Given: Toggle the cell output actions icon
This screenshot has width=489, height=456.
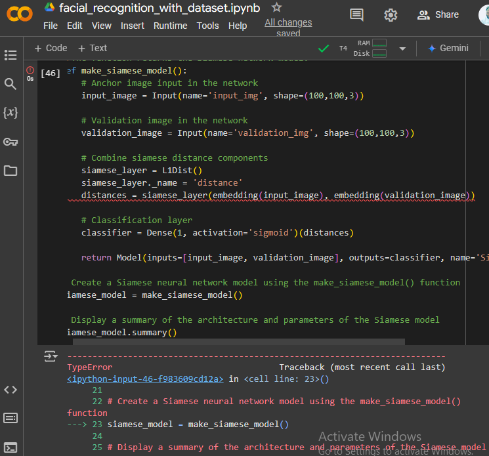Looking at the screenshot, I should pos(51,356).
